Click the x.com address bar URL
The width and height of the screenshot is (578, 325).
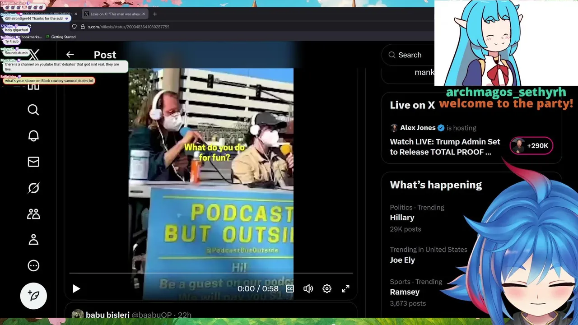(129, 27)
